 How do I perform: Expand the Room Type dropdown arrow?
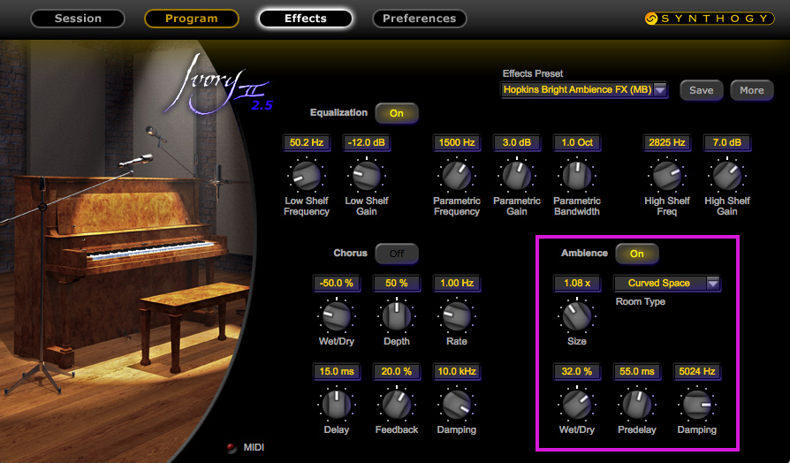tap(712, 283)
